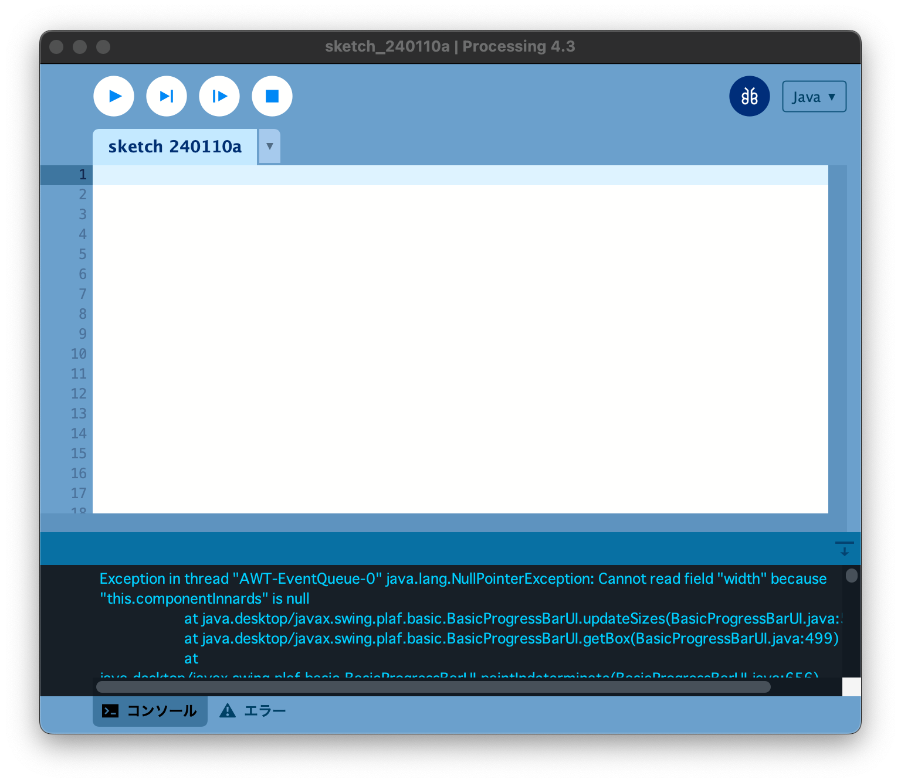Click the editor's vertical scrollbar
Image resolution: width=901 pixels, height=783 pixels.
pyautogui.click(x=838, y=340)
